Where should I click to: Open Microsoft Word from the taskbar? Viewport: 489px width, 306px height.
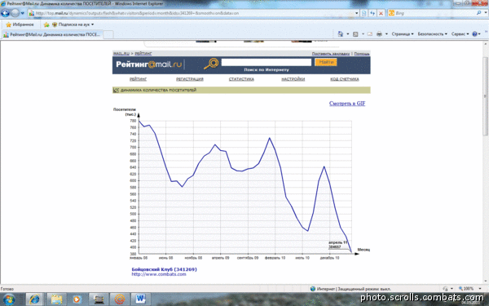pyautogui.click(x=140, y=299)
